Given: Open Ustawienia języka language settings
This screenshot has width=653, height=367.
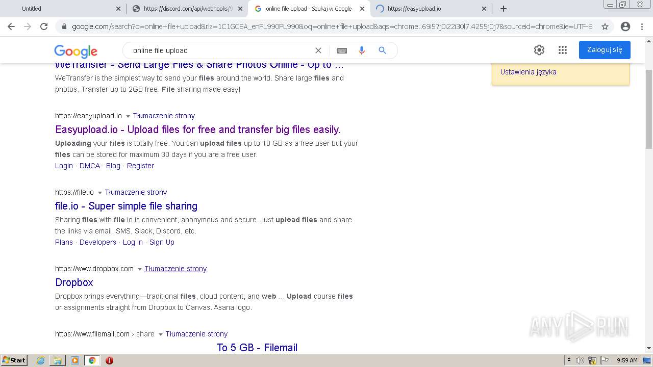Looking at the screenshot, I should (x=528, y=72).
